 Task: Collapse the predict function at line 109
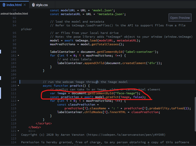click(x=18, y=85)
